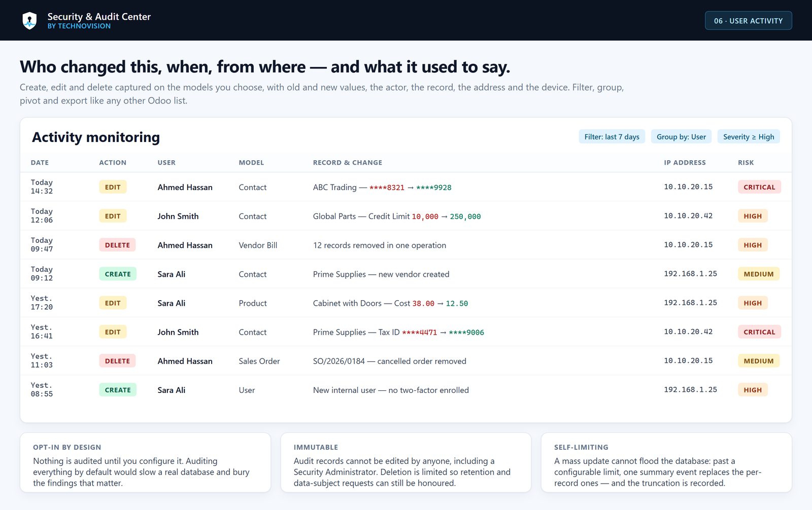
Task: Click 'New internal user — no two-factor enrolled'
Action: pyautogui.click(x=391, y=390)
